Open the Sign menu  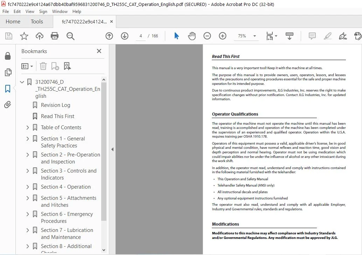[43, 11]
